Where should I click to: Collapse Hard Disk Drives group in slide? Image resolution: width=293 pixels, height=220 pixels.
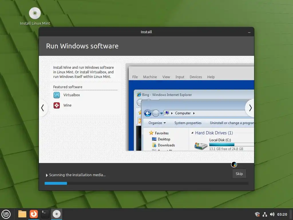192,133
